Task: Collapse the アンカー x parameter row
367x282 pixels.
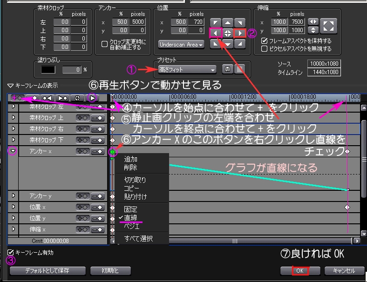Action: 13,151
